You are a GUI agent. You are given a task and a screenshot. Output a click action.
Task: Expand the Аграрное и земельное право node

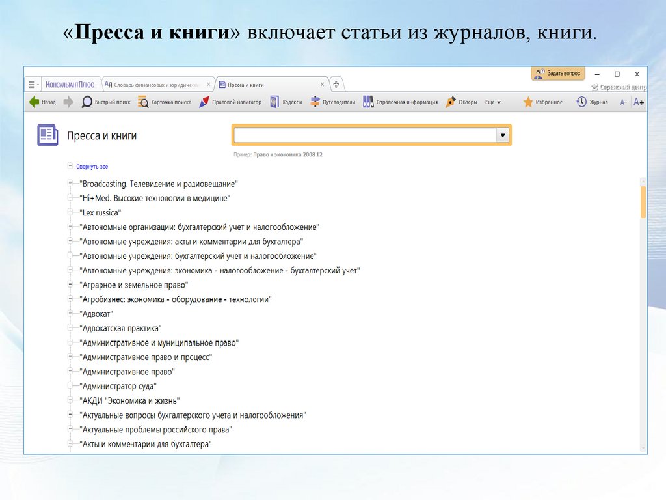pos(70,284)
